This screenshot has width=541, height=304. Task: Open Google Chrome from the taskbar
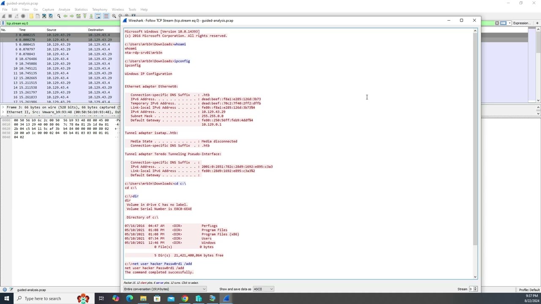(x=185, y=299)
